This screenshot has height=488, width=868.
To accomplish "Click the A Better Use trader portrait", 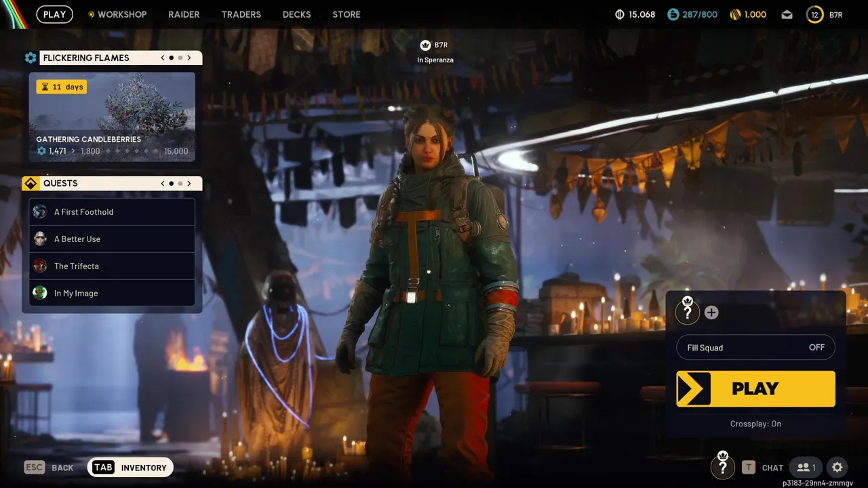I will click(x=40, y=239).
